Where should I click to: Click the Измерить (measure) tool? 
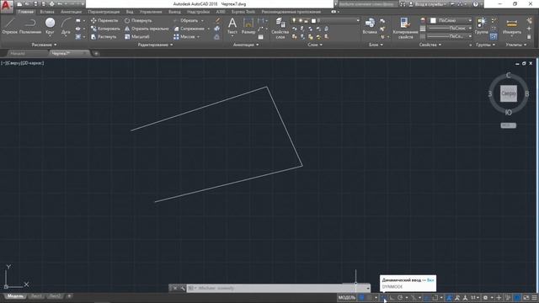click(x=512, y=26)
